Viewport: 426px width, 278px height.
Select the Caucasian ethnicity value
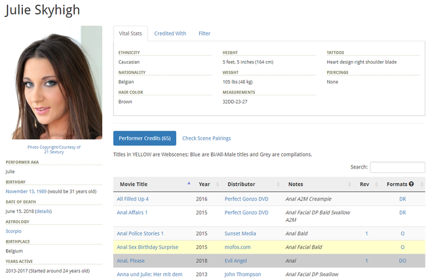pos(128,62)
